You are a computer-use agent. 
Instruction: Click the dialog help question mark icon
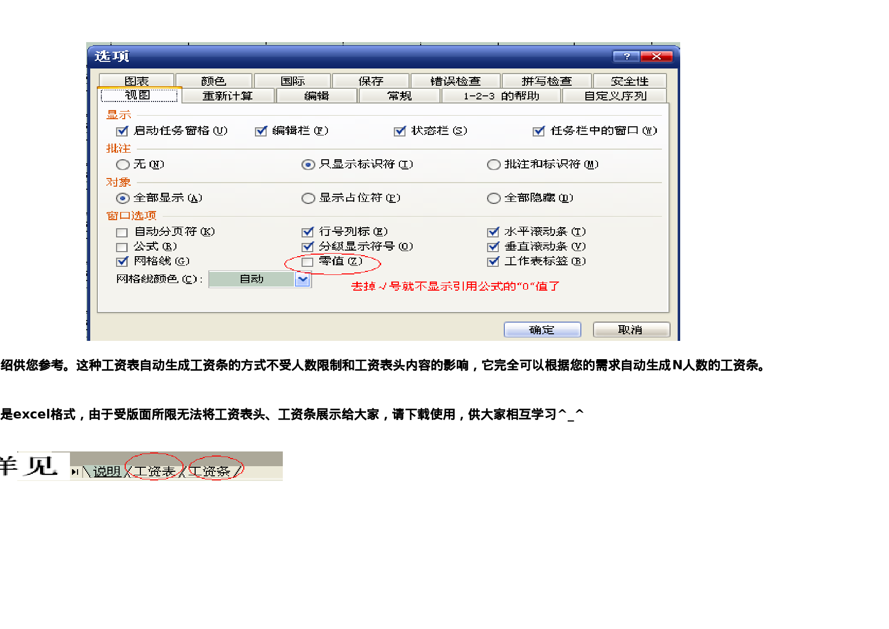click(627, 56)
